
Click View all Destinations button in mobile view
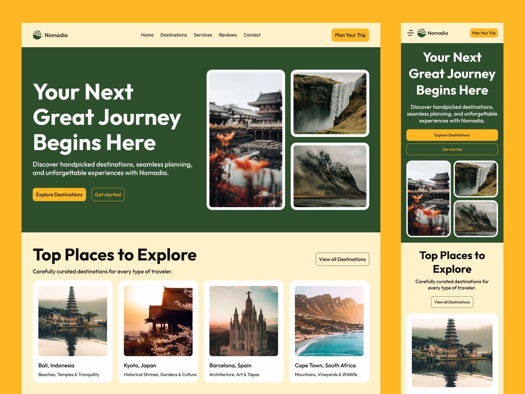[x=452, y=302]
